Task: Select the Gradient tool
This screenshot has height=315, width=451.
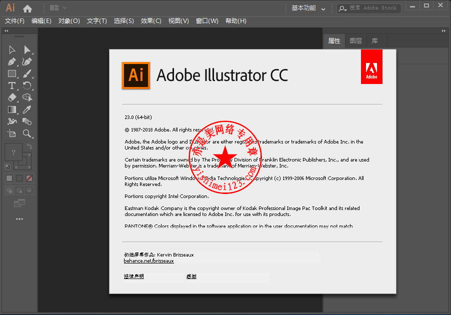Action: (12, 109)
